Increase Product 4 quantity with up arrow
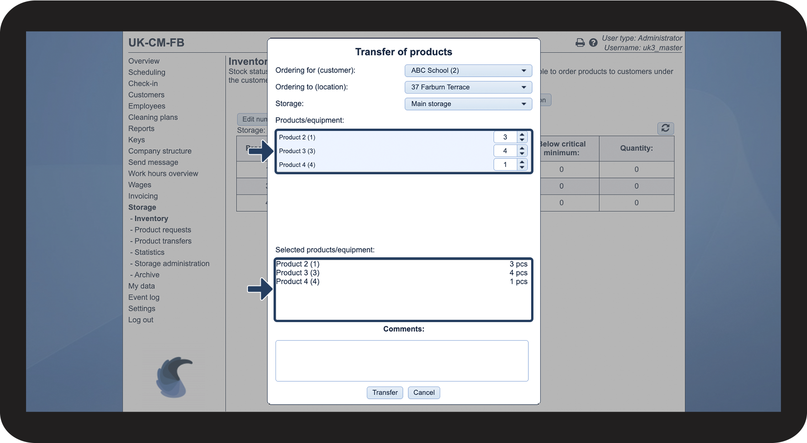The height and width of the screenshot is (443, 807). [522, 162]
